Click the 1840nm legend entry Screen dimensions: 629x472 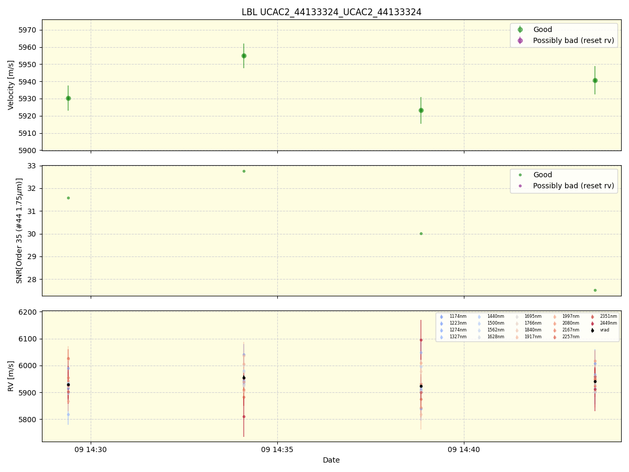click(x=533, y=330)
